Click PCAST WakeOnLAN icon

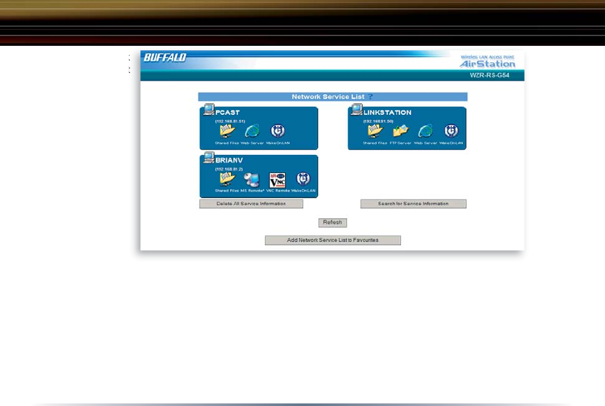coord(277,131)
